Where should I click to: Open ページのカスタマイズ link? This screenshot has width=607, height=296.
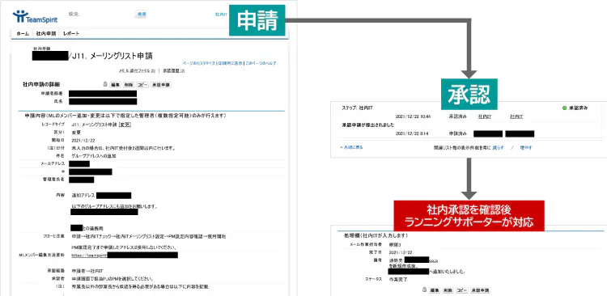pos(199,63)
